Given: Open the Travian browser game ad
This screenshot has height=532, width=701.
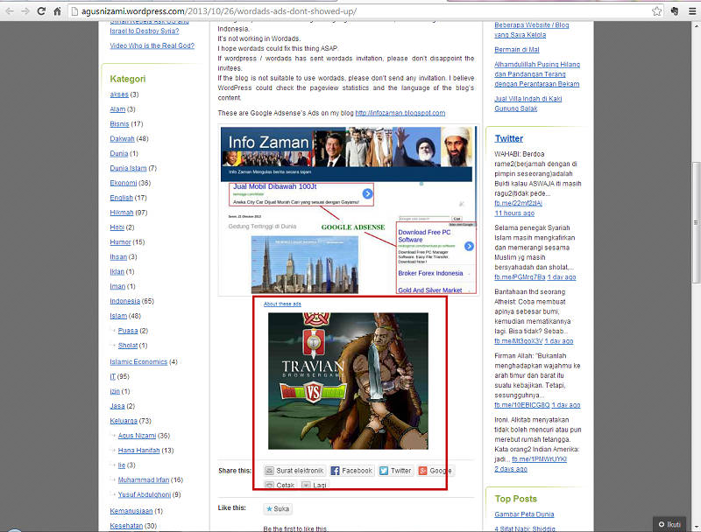Looking at the screenshot, I should [x=347, y=380].
